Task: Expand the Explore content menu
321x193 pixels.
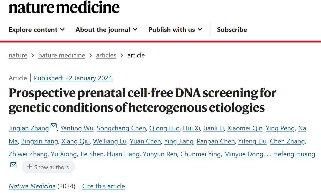Action: [x=37, y=30]
